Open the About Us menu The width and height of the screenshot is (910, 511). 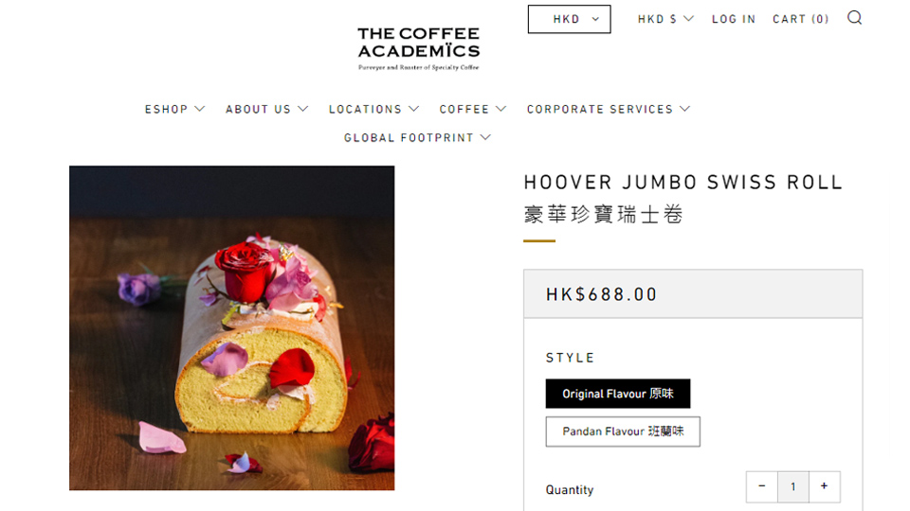[x=266, y=109]
